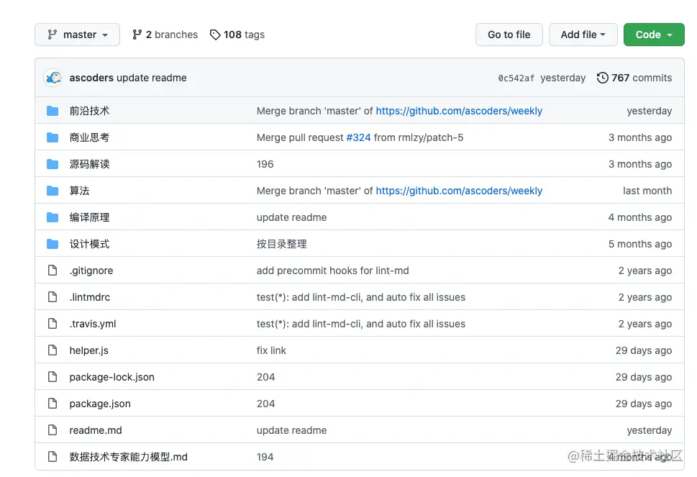
Task: Open the green Code dropdown
Action: pos(653,35)
